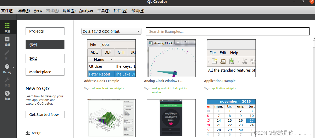Click 'widgets' tag under Application Example
Image resolution: width=315 pixels, height=138 pixels.
231,88
